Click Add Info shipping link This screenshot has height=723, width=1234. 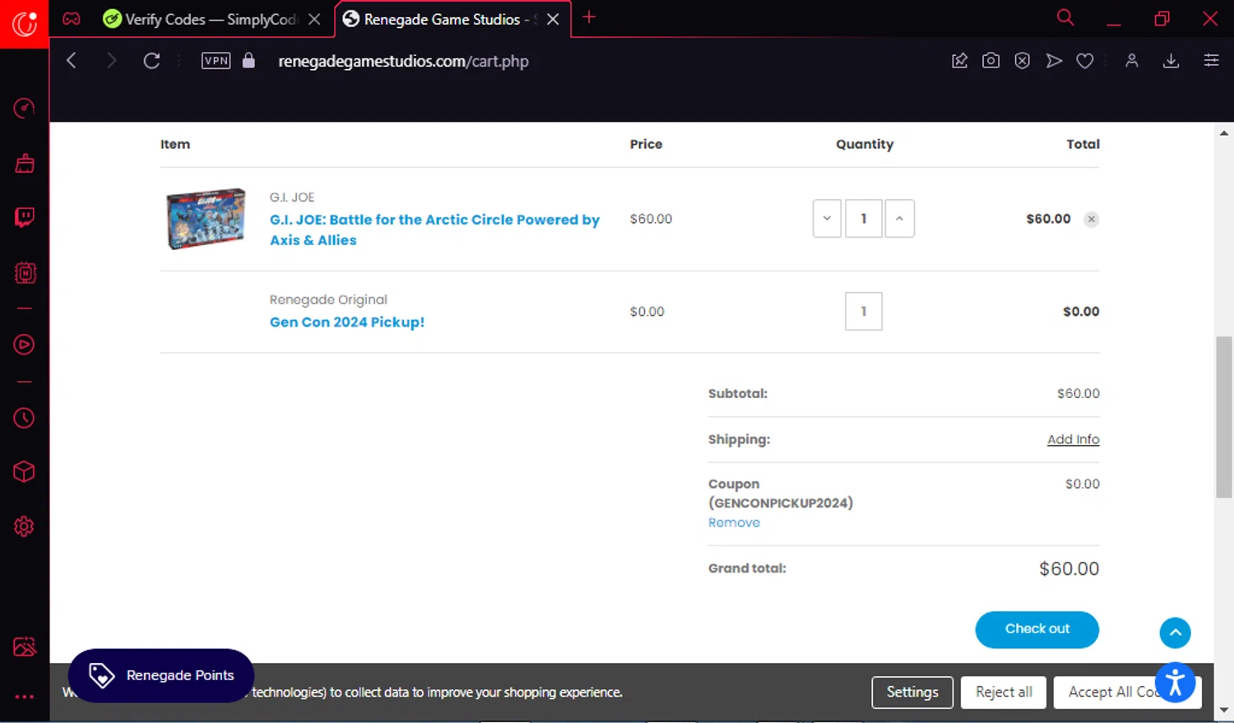(x=1073, y=439)
